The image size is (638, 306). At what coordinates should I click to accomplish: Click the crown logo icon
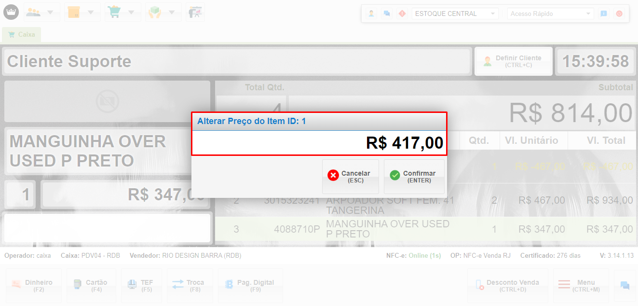pos(11,12)
